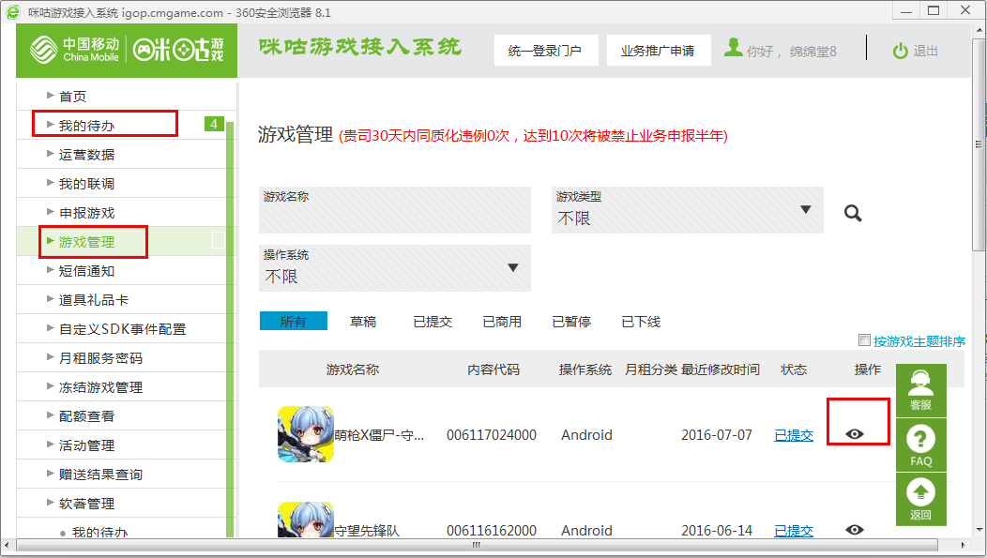Click the 内容代码 column header

[x=493, y=369]
